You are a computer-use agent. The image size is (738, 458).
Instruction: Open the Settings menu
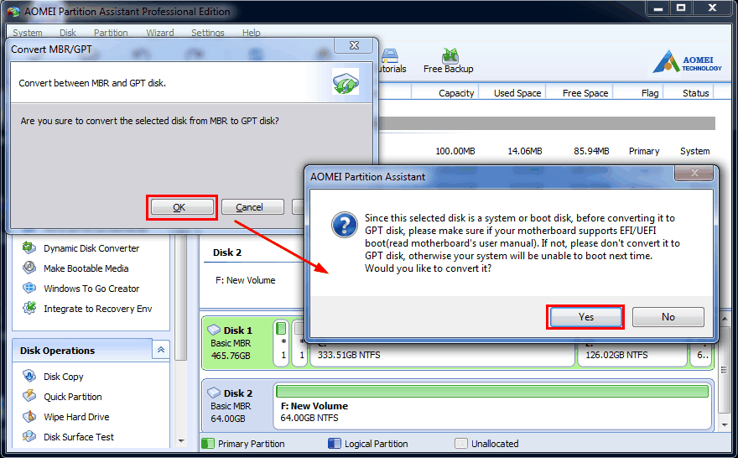tap(208, 33)
